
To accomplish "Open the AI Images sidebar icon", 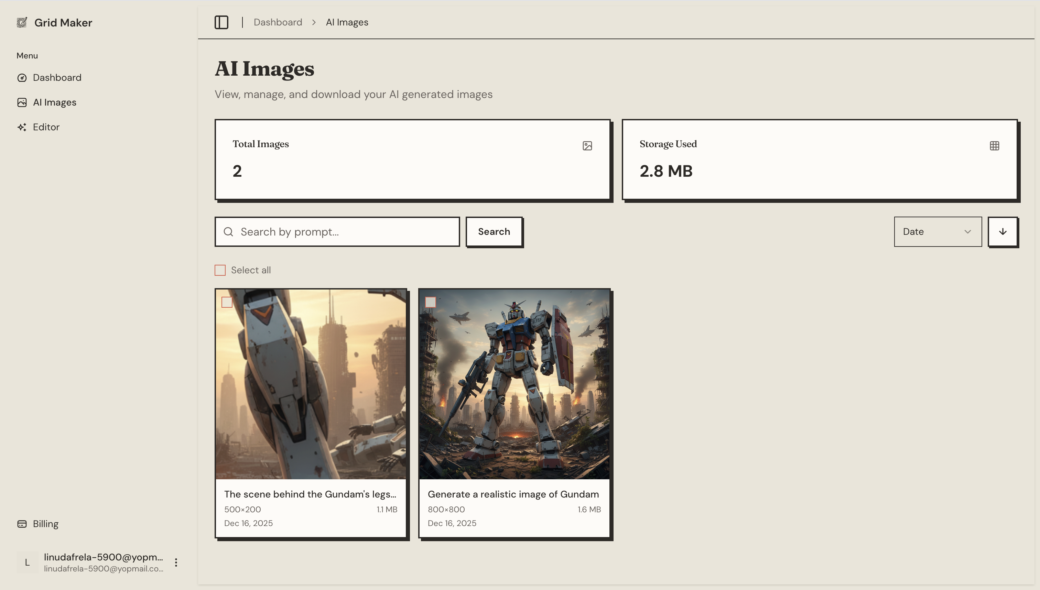I will point(22,102).
